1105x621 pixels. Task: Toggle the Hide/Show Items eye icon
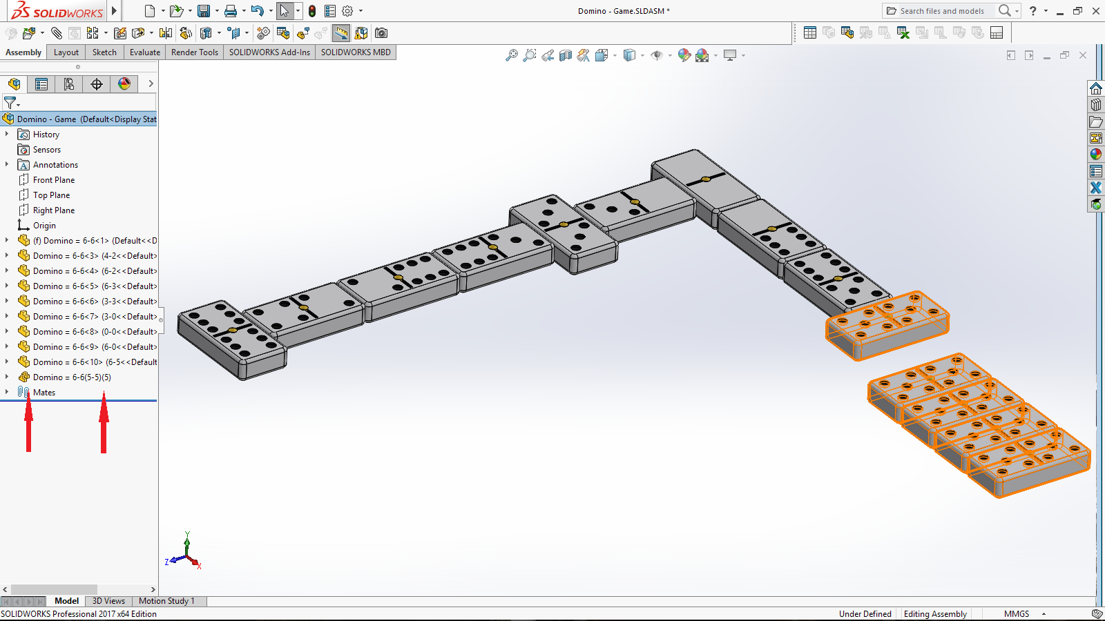(x=657, y=55)
